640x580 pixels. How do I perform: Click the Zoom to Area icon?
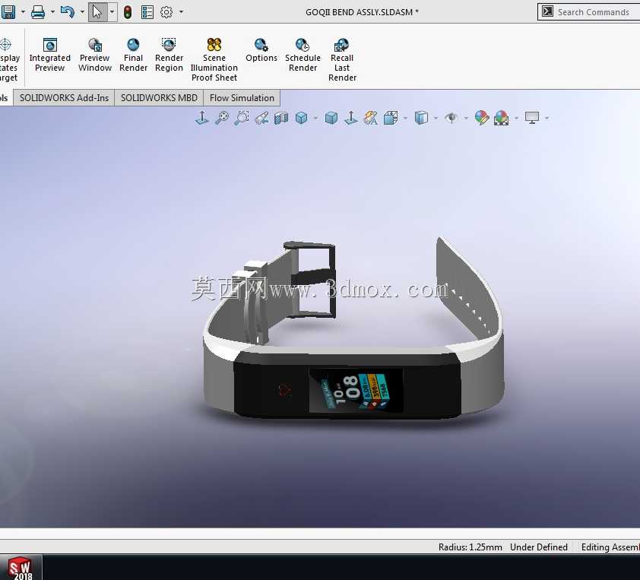[x=241, y=118]
